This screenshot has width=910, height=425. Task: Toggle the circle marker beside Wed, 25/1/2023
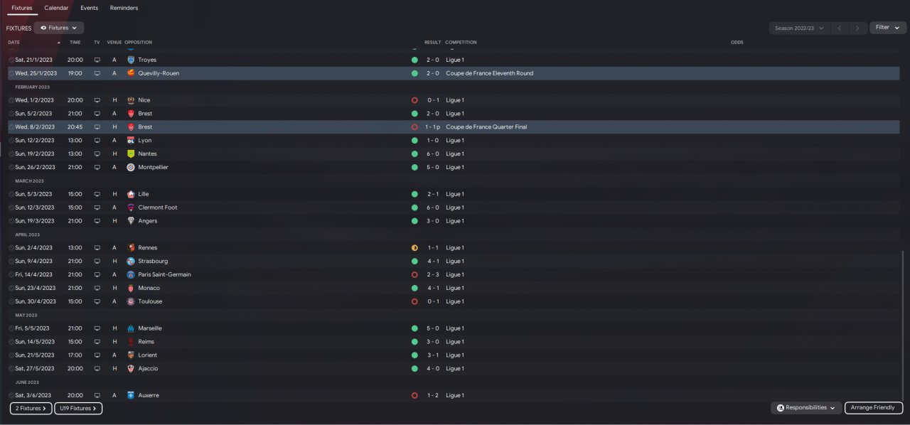pos(11,73)
